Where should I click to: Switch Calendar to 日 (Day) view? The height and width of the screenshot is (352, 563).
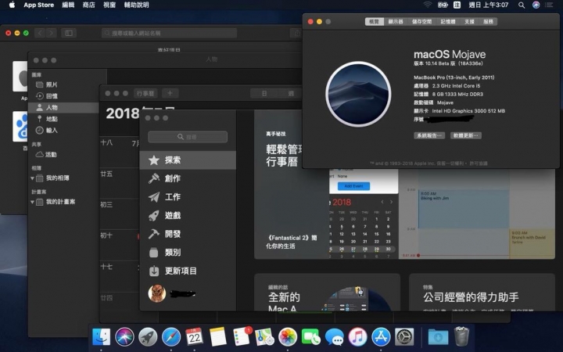264,93
